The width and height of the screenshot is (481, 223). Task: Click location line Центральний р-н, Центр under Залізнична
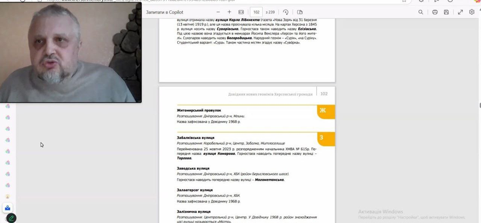pyautogui.click(x=247, y=217)
